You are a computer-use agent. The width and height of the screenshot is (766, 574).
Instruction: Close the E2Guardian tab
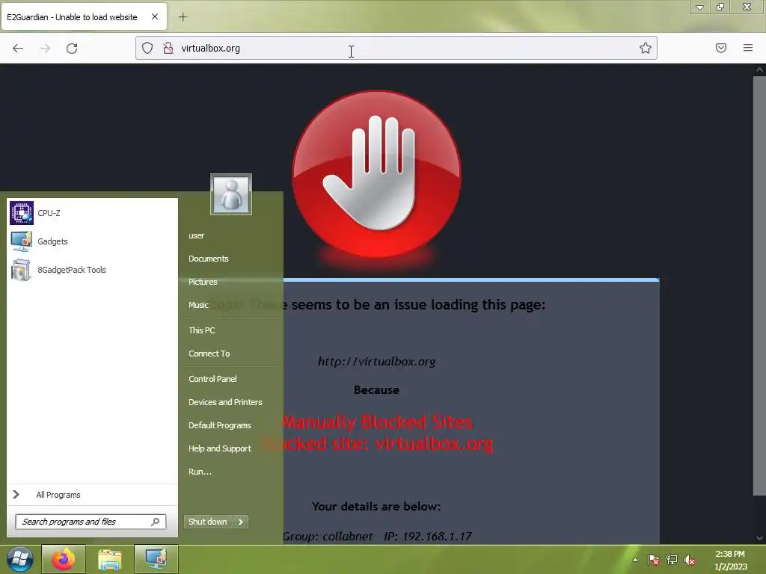click(x=155, y=16)
